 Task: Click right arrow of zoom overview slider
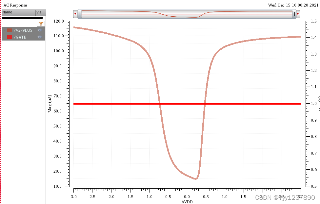click(x=298, y=14)
